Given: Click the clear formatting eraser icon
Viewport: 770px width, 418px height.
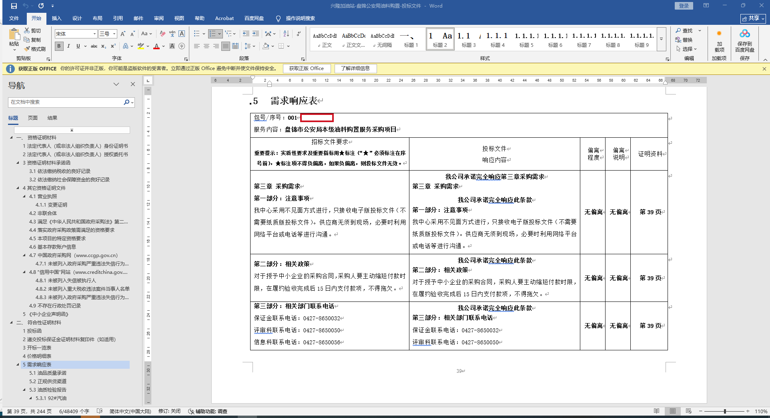Looking at the screenshot, I should click(x=162, y=34).
